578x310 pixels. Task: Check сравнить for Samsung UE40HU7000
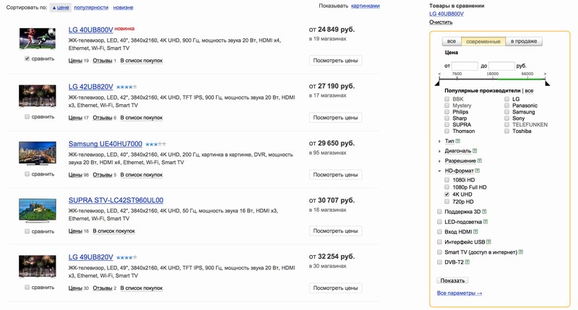click(27, 174)
